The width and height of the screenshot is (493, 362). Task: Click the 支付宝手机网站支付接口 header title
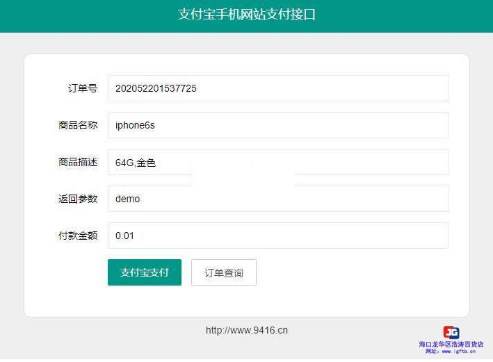click(x=246, y=15)
